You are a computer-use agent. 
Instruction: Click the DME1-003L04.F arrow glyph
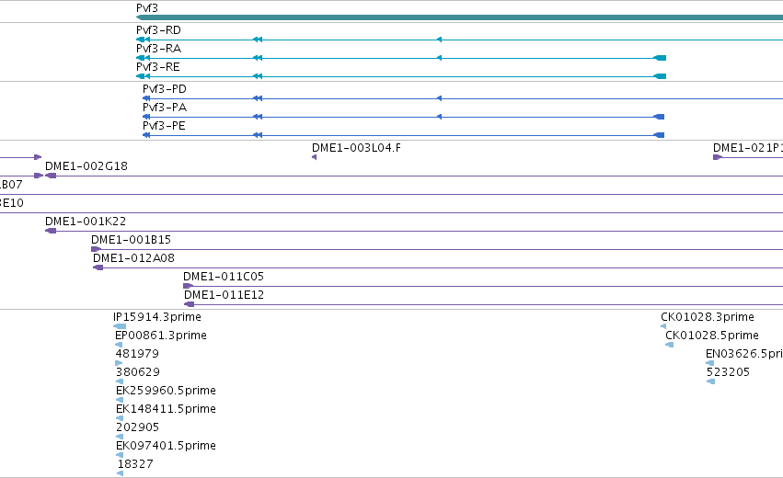(x=314, y=158)
